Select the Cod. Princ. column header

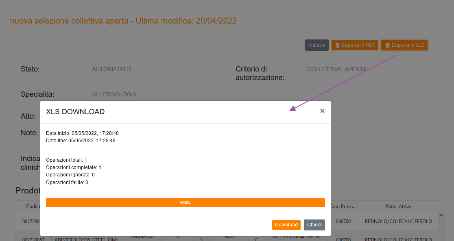coord(344,206)
